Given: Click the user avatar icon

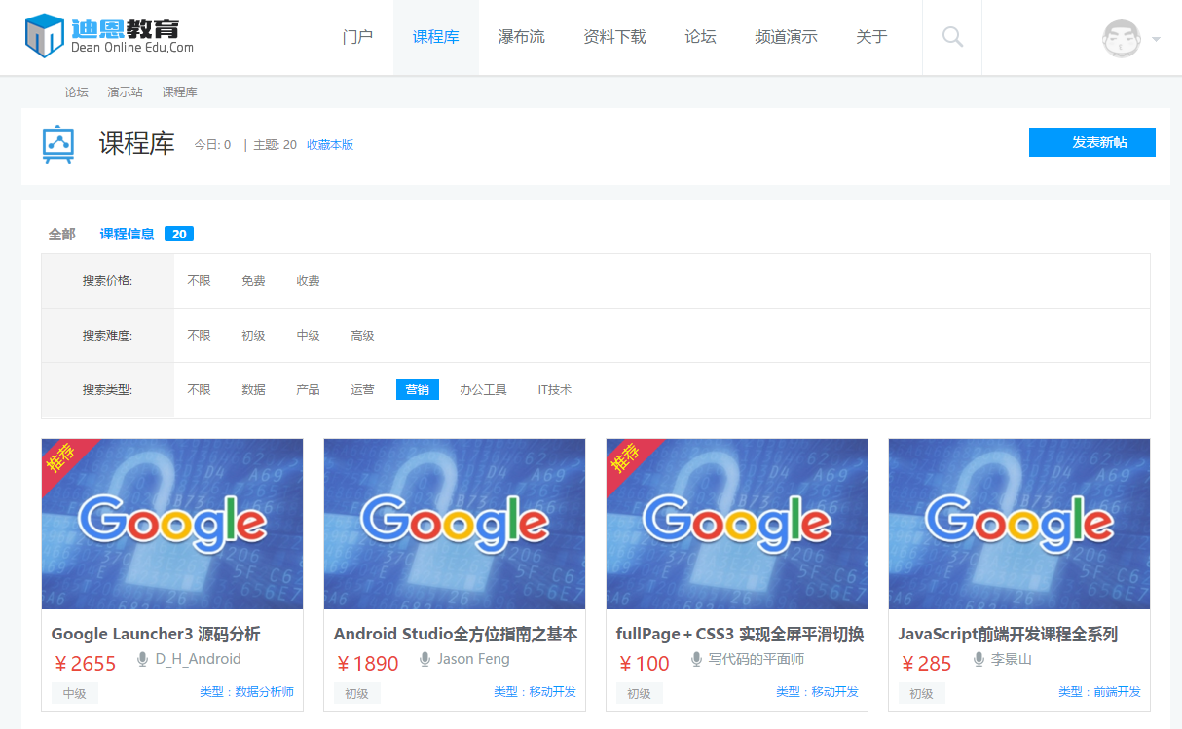Looking at the screenshot, I should pyautogui.click(x=1121, y=38).
